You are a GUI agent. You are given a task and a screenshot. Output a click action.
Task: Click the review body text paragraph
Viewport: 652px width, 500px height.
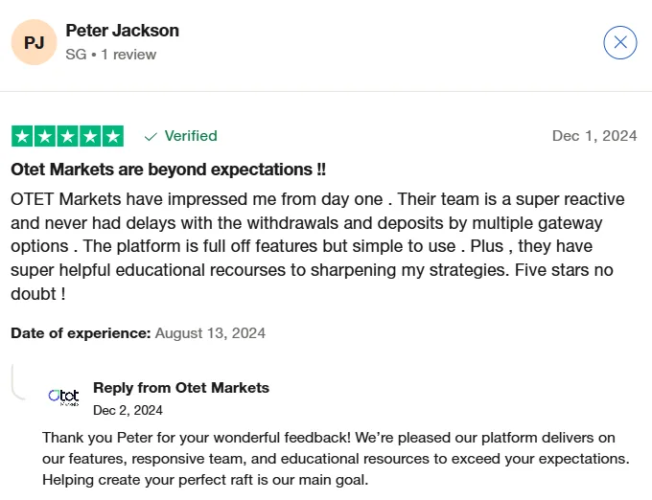(x=316, y=247)
